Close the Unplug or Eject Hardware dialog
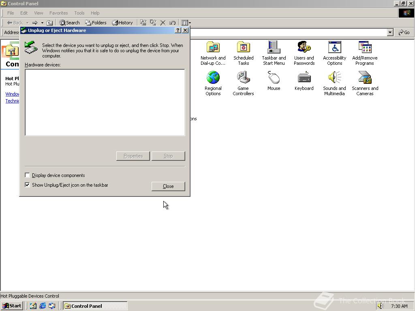 185,30
